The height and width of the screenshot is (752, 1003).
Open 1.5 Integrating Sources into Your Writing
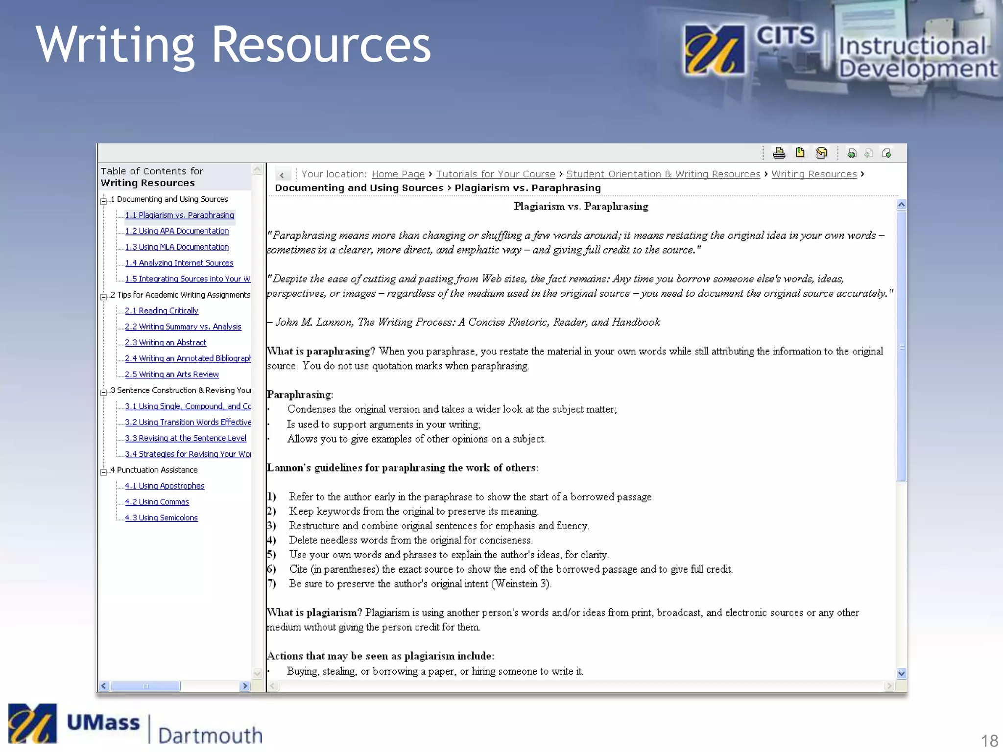188,279
